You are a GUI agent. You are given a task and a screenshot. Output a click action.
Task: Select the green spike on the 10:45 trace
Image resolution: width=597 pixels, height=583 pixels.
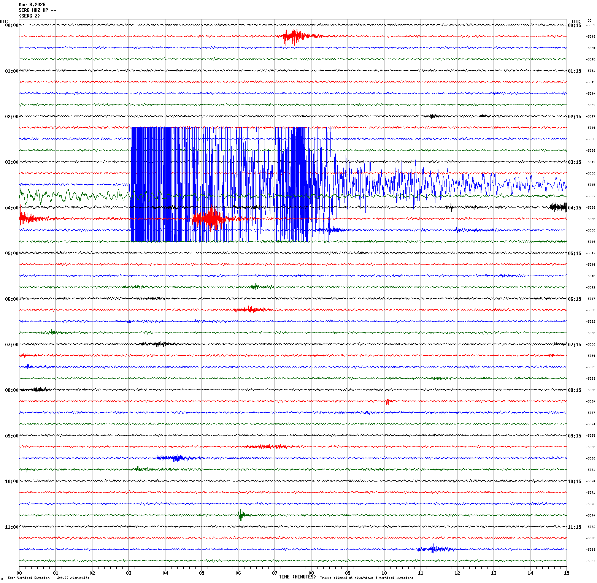click(x=241, y=515)
